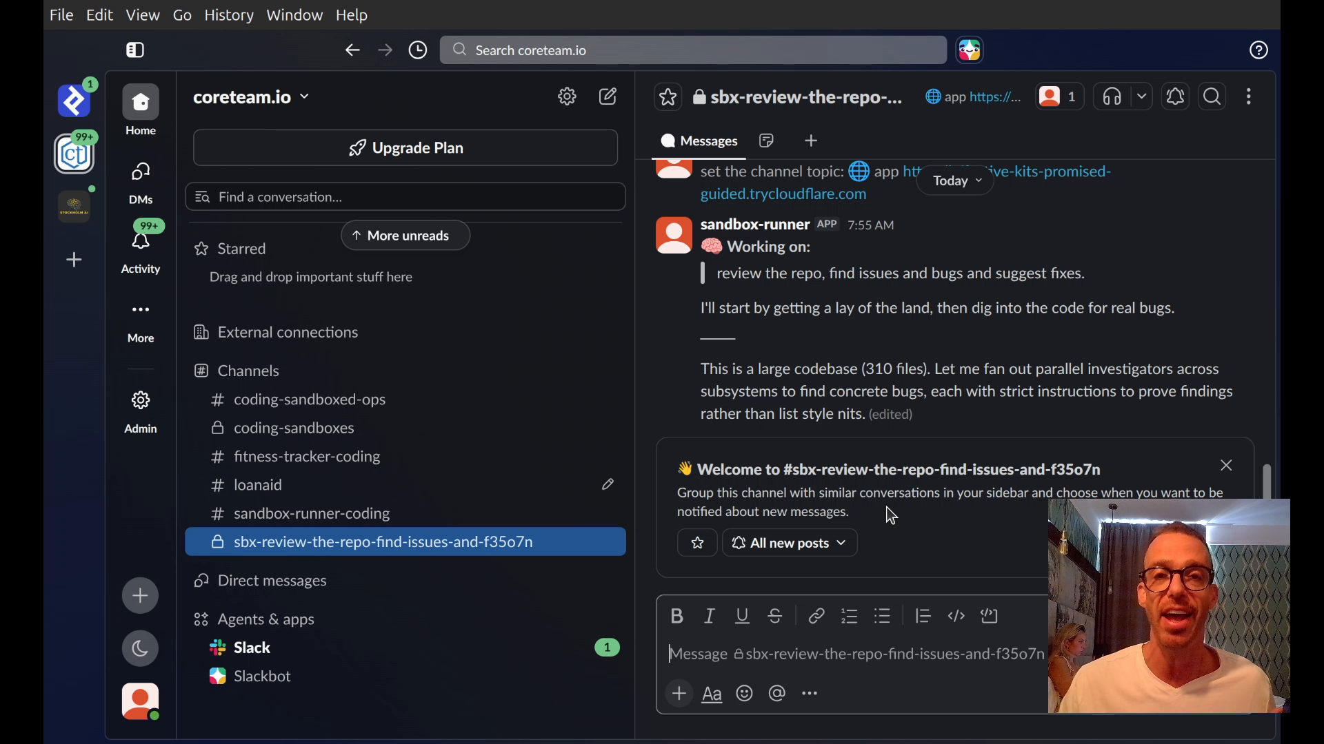Screen dimensions: 1324x744
Task: Go back in history arrow
Action: click(x=352, y=50)
